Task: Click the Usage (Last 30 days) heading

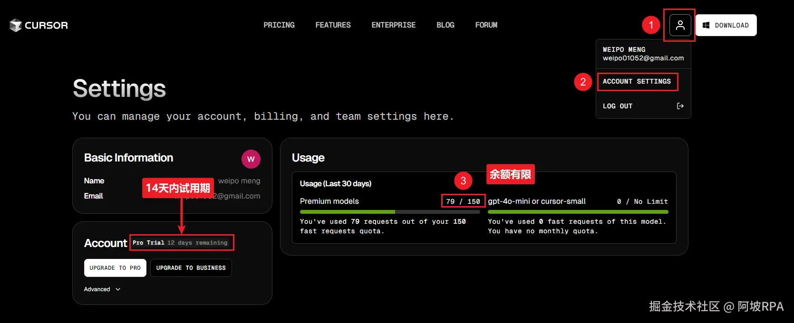Action: pyautogui.click(x=336, y=184)
